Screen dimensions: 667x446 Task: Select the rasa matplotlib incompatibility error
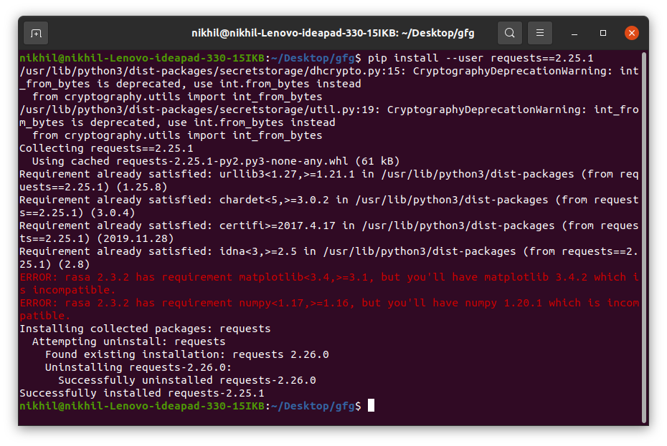[x=323, y=276]
